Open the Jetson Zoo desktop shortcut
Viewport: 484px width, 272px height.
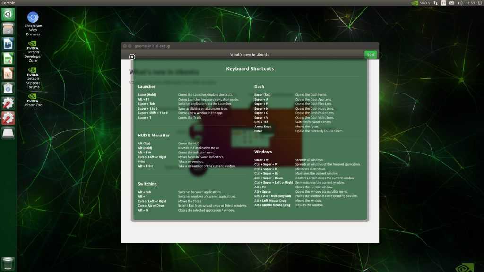(33, 100)
